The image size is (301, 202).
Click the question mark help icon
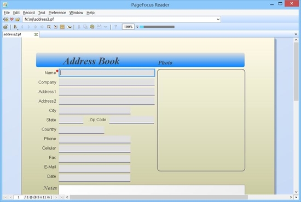pos(115,27)
